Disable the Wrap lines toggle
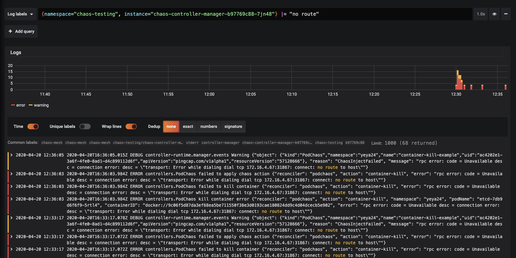The width and height of the screenshot is (516, 258). (131, 126)
